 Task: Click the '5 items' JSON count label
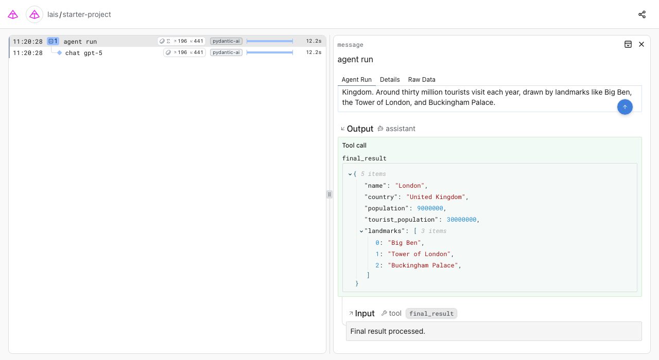[373, 174]
